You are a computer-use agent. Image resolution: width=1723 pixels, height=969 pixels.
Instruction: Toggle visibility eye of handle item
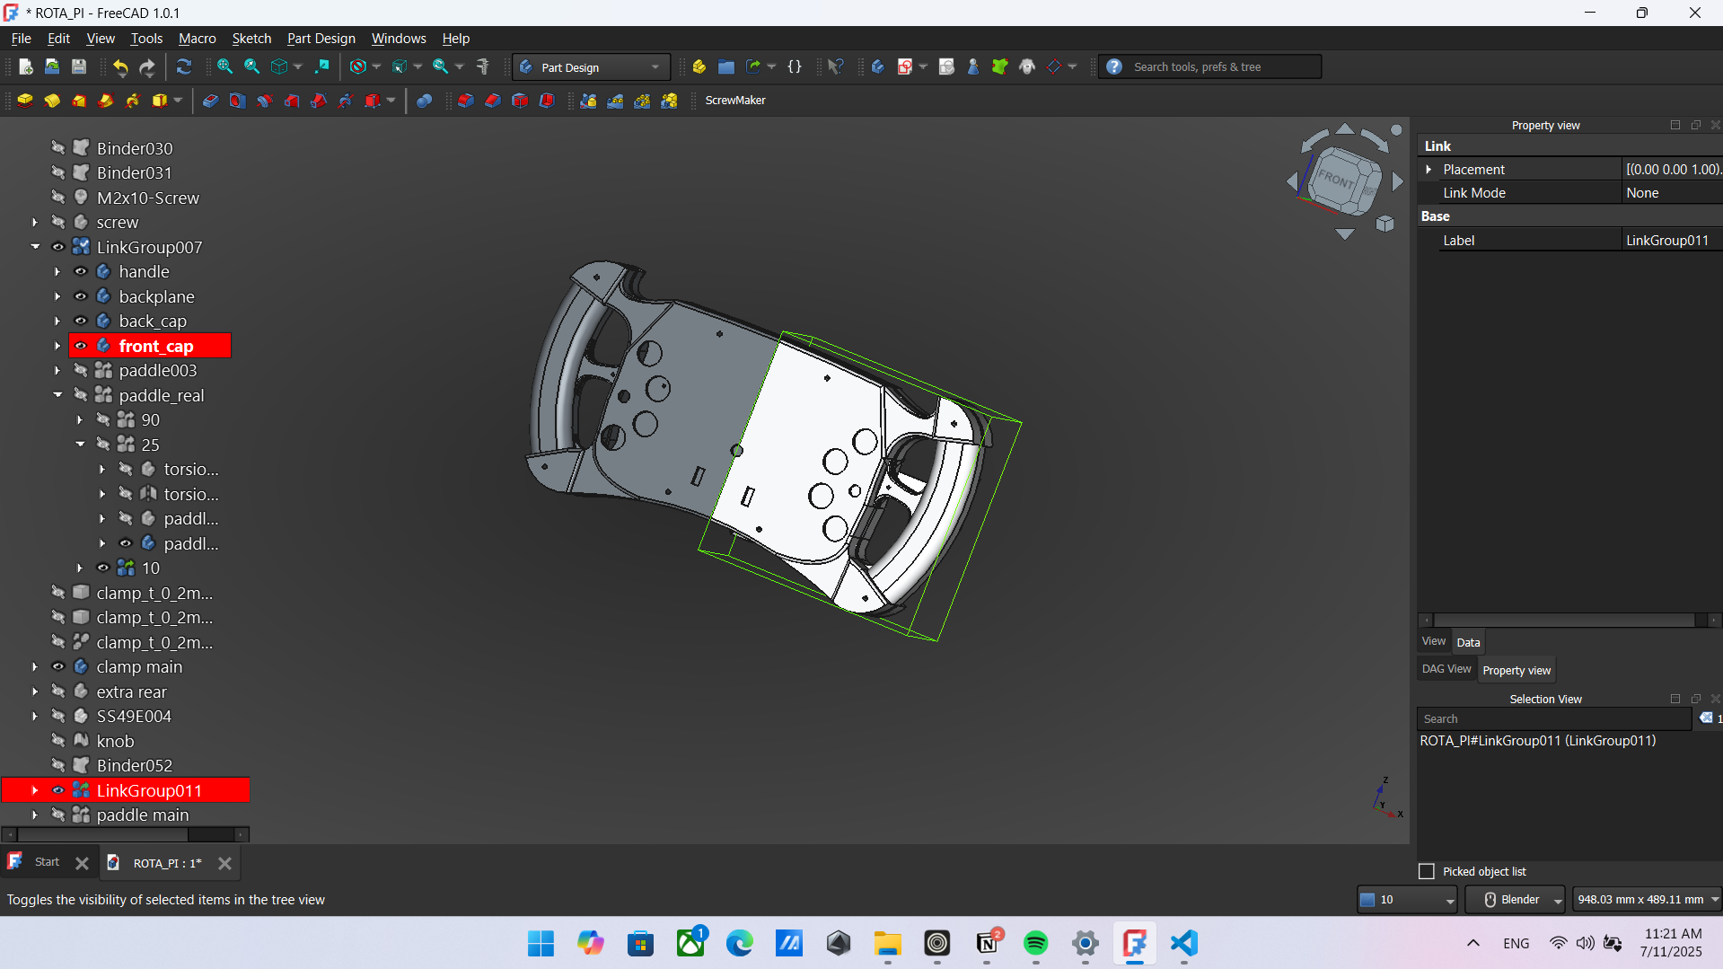[x=81, y=271]
